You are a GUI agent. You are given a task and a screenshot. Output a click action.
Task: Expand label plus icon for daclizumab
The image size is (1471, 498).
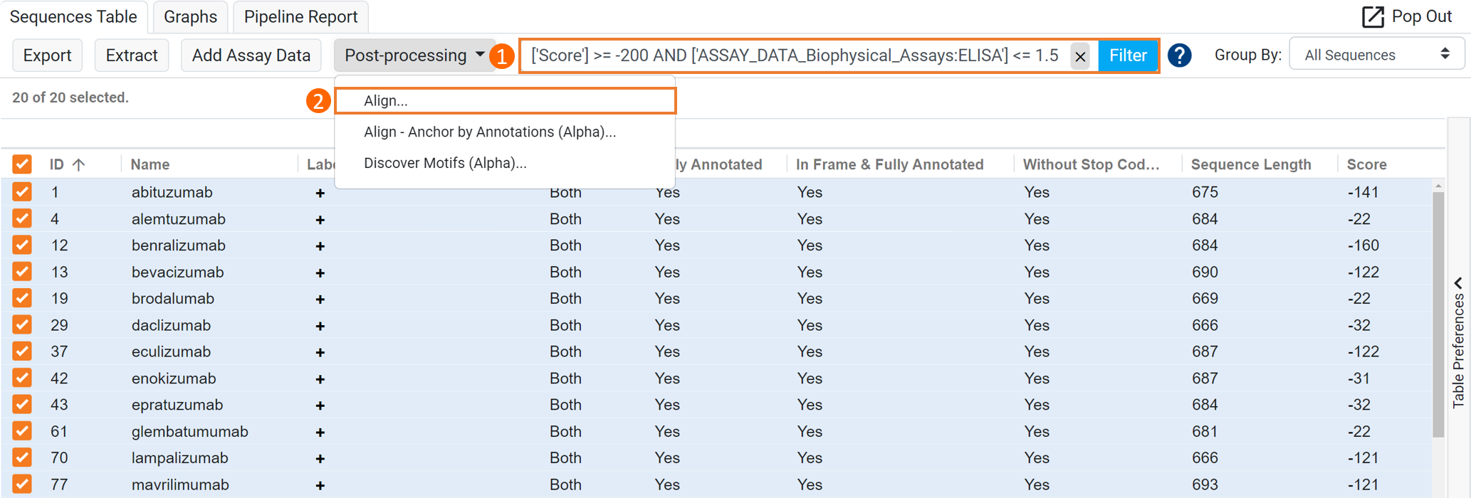tap(320, 326)
